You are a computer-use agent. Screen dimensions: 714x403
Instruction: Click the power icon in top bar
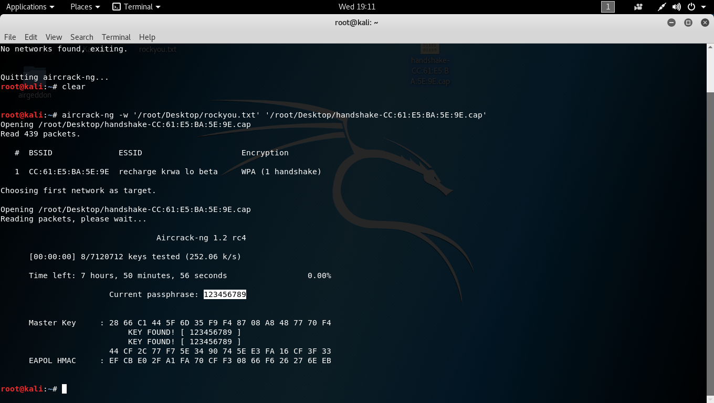(691, 7)
